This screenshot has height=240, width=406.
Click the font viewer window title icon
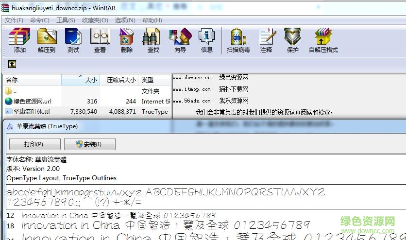pyautogui.click(x=10, y=126)
